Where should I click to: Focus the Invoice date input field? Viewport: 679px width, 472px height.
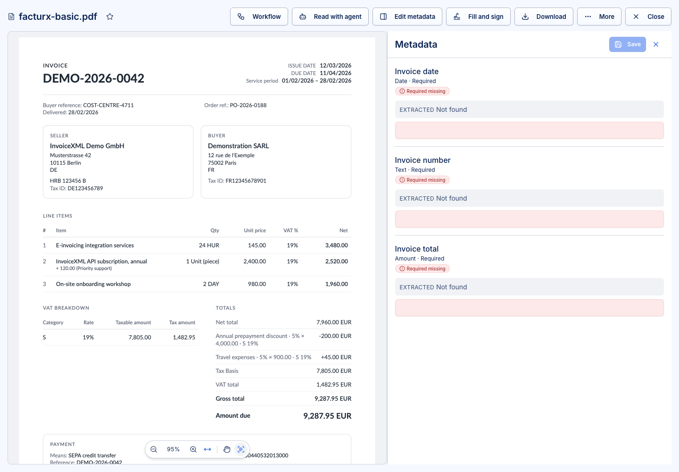point(530,130)
